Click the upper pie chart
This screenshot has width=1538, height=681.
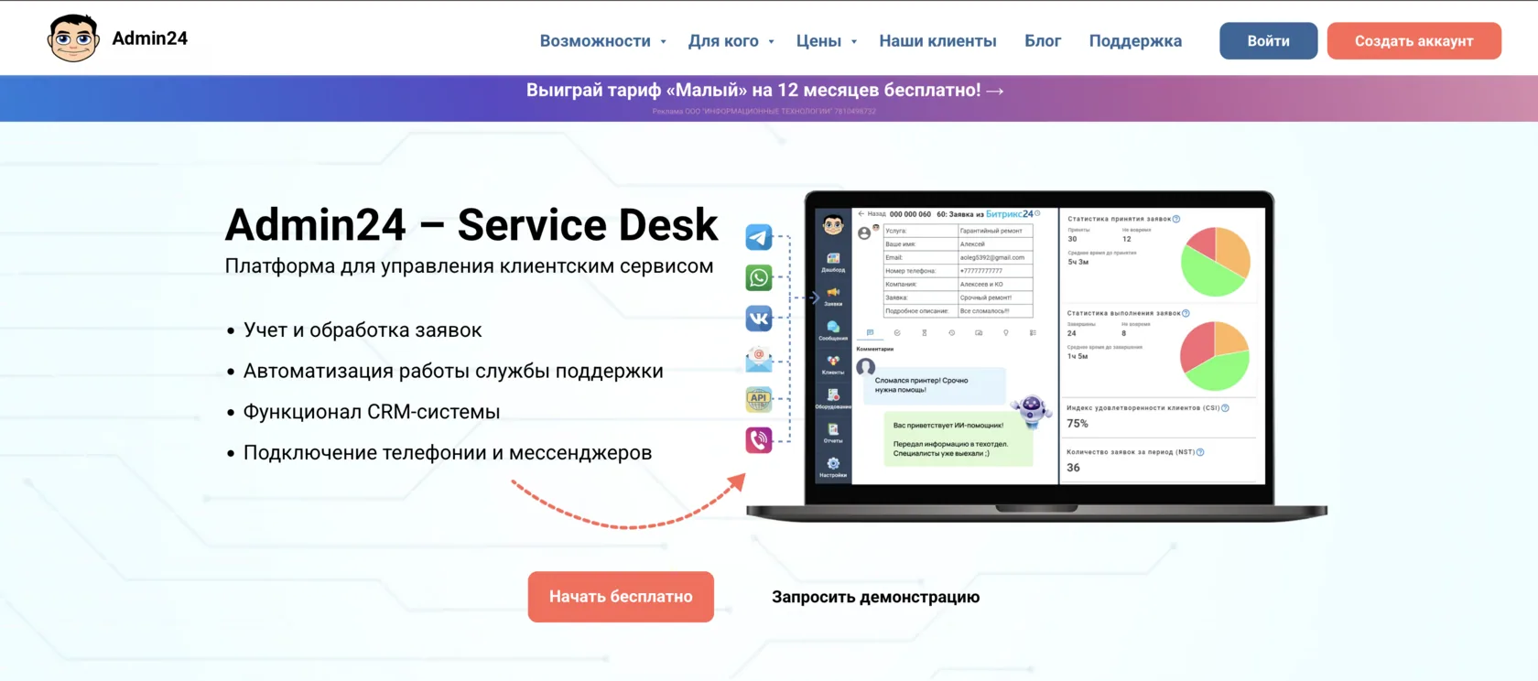(x=1216, y=262)
